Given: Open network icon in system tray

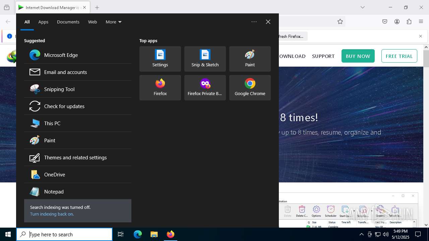Looking at the screenshot, I should click(x=378, y=234).
